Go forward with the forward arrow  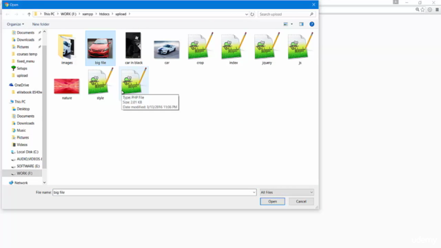17,14
